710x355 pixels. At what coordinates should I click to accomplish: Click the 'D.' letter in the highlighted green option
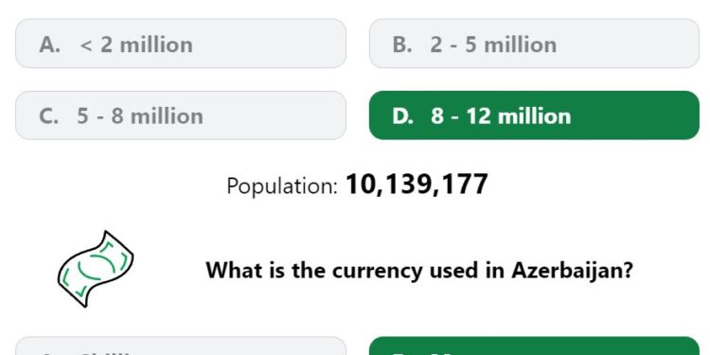click(x=403, y=115)
